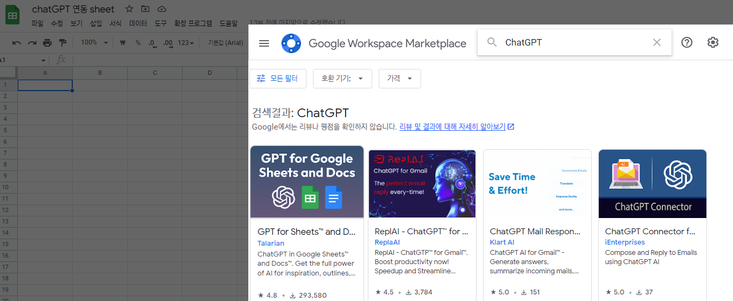The height and width of the screenshot is (301, 733).
Task: Click the fx formula icon
Action: pos(61,60)
